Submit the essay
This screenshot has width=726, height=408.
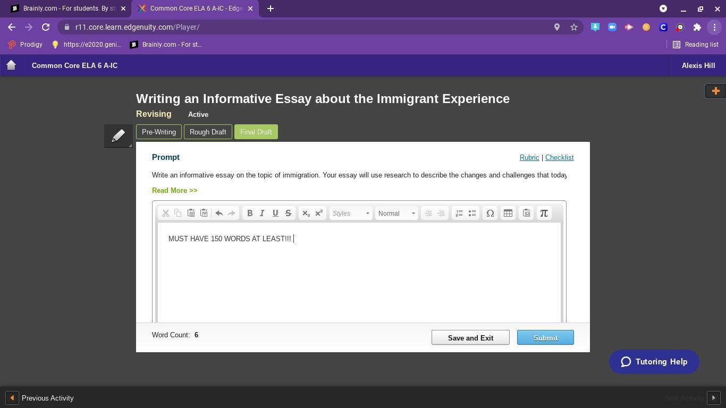tap(545, 338)
